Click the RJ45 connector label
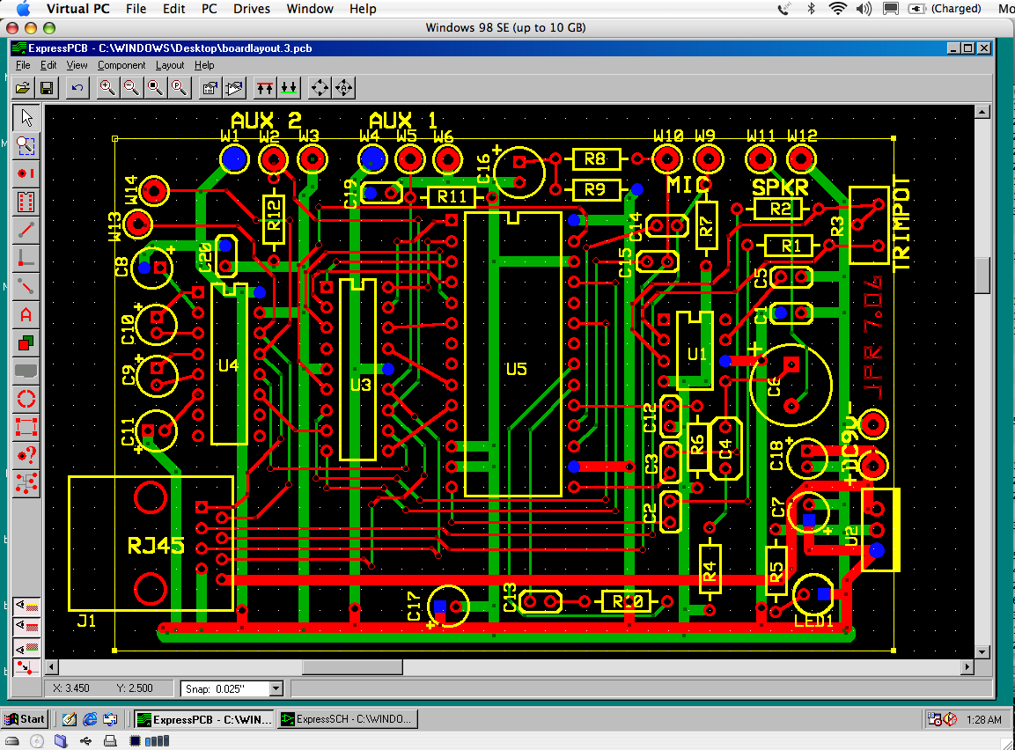 coord(156,546)
